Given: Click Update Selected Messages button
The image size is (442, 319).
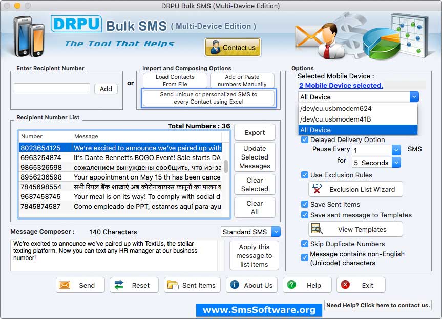Looking at the screenshot, I should pyautogui.click(x=255, y=157).
